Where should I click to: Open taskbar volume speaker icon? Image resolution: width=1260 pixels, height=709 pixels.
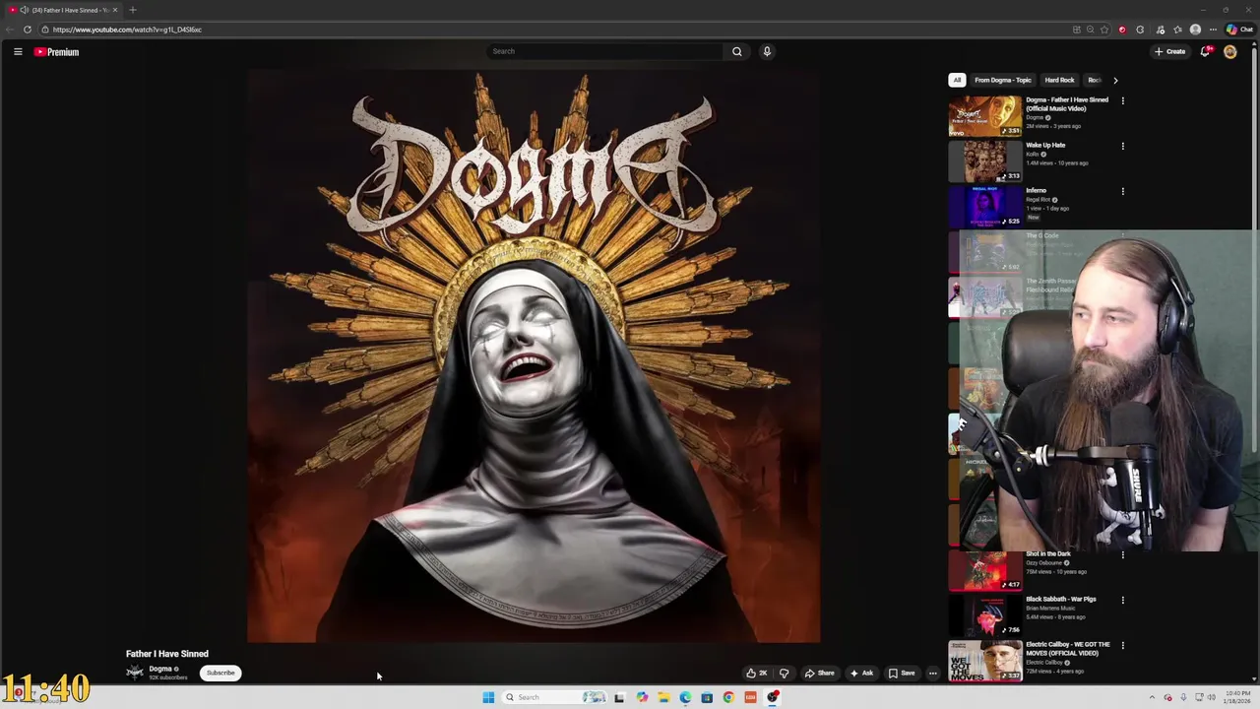1211,697
